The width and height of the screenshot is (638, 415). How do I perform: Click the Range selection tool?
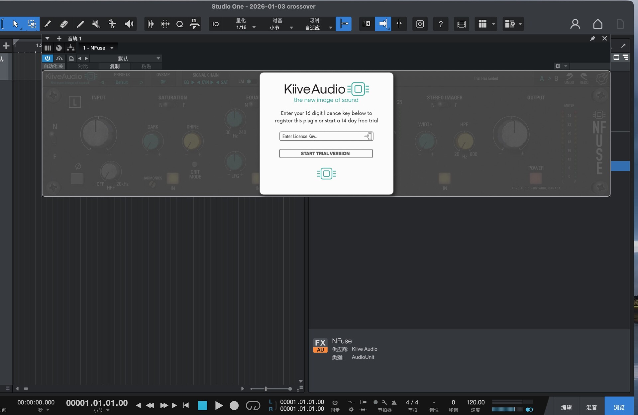pos(32,24)
